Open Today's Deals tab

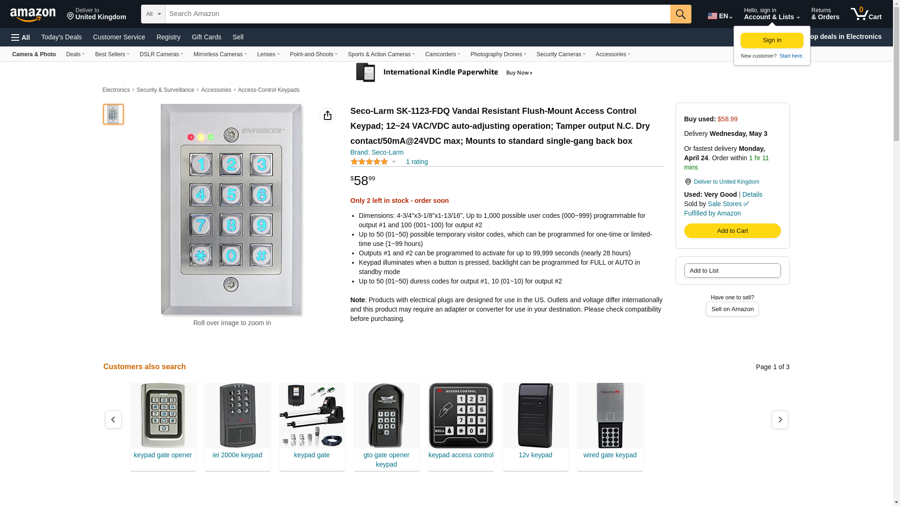coord(61,37)
